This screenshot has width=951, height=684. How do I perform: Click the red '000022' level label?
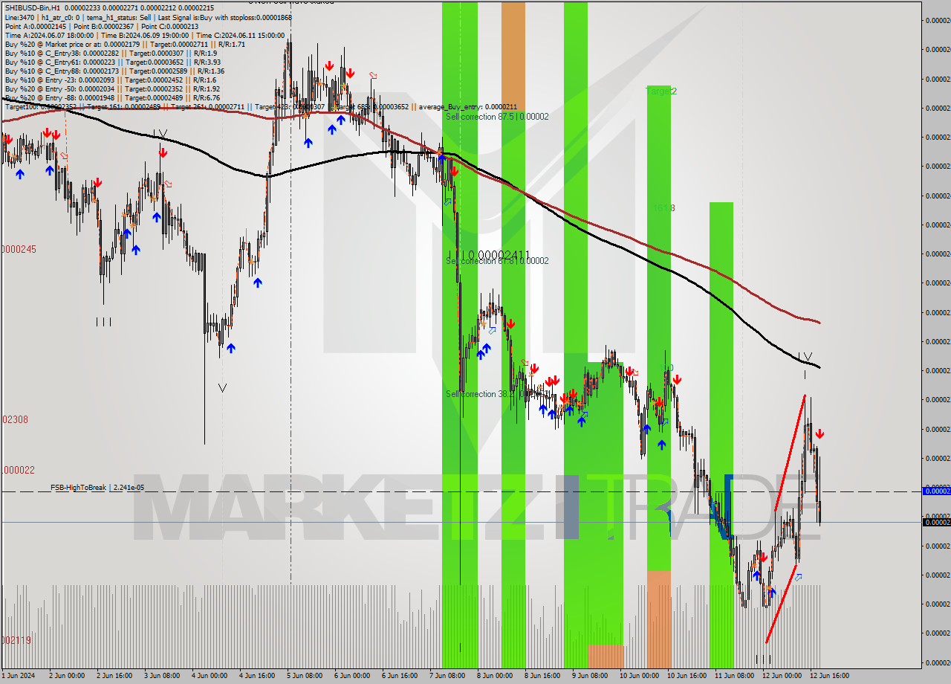(x=17, y=470)
